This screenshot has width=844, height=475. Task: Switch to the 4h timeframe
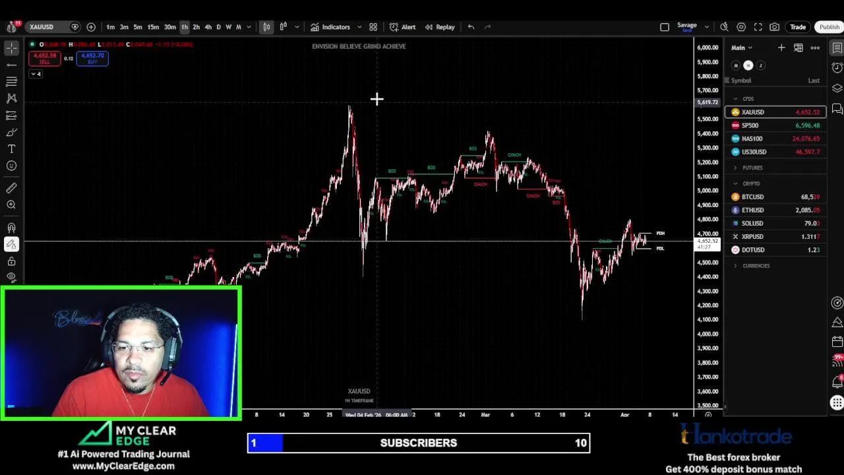coord(208,27)
